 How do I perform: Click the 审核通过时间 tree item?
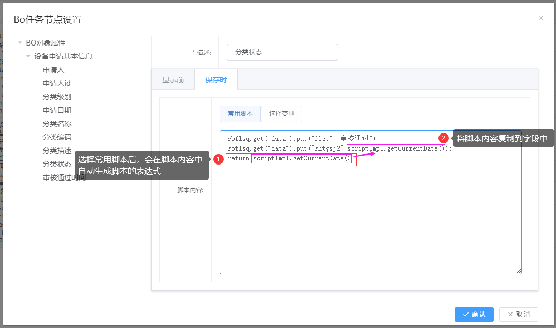click(x=64, y=177)
